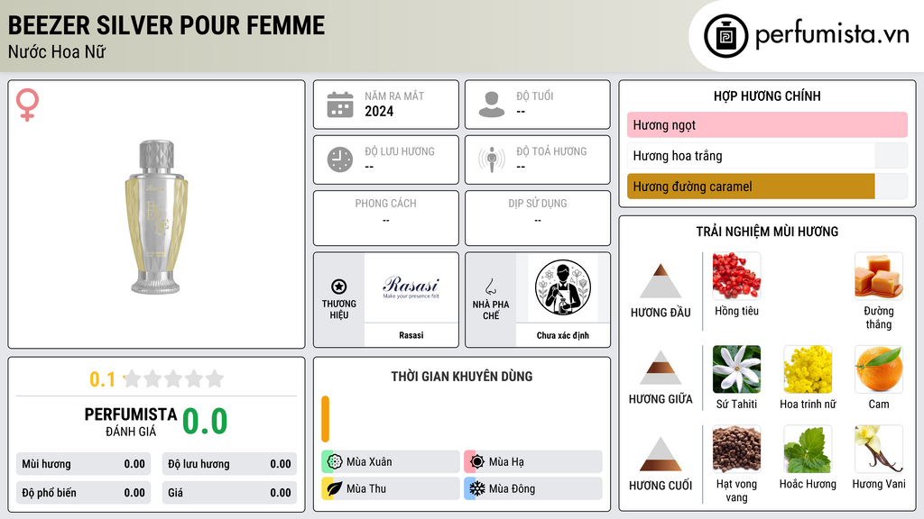Click the star badge Thương hiệu icon
This screenshot has height=519, width=924.
pos(339,287)
